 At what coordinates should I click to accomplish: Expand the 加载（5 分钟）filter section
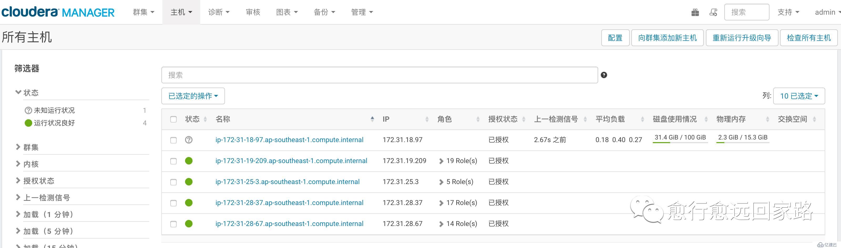click(45, 231)
